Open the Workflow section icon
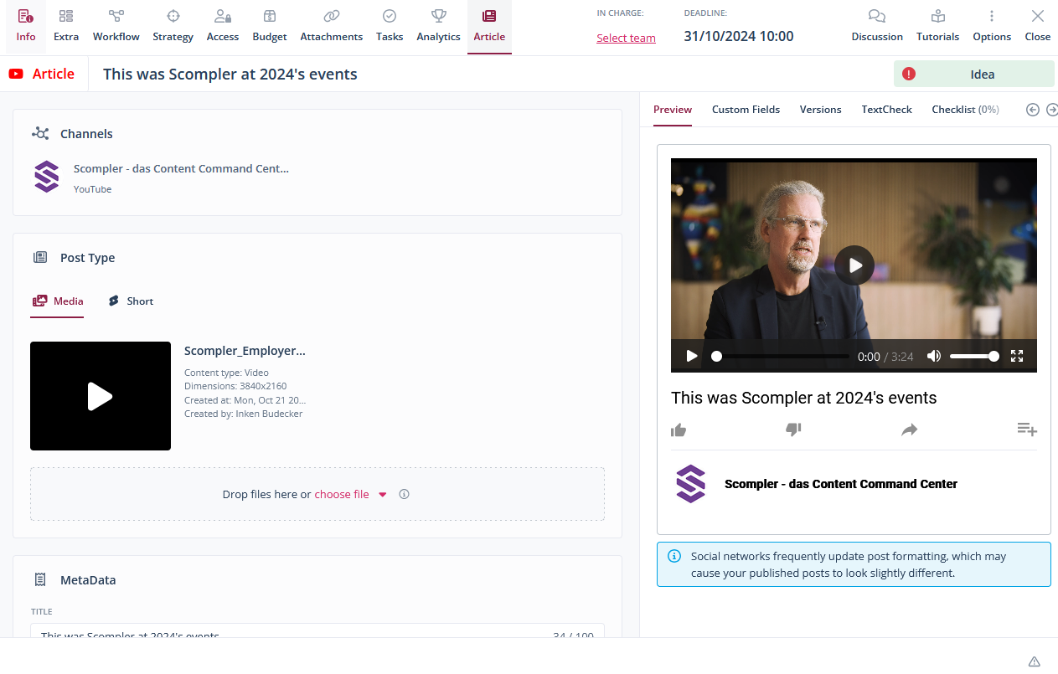1058x674 pixels. [116, 17]
